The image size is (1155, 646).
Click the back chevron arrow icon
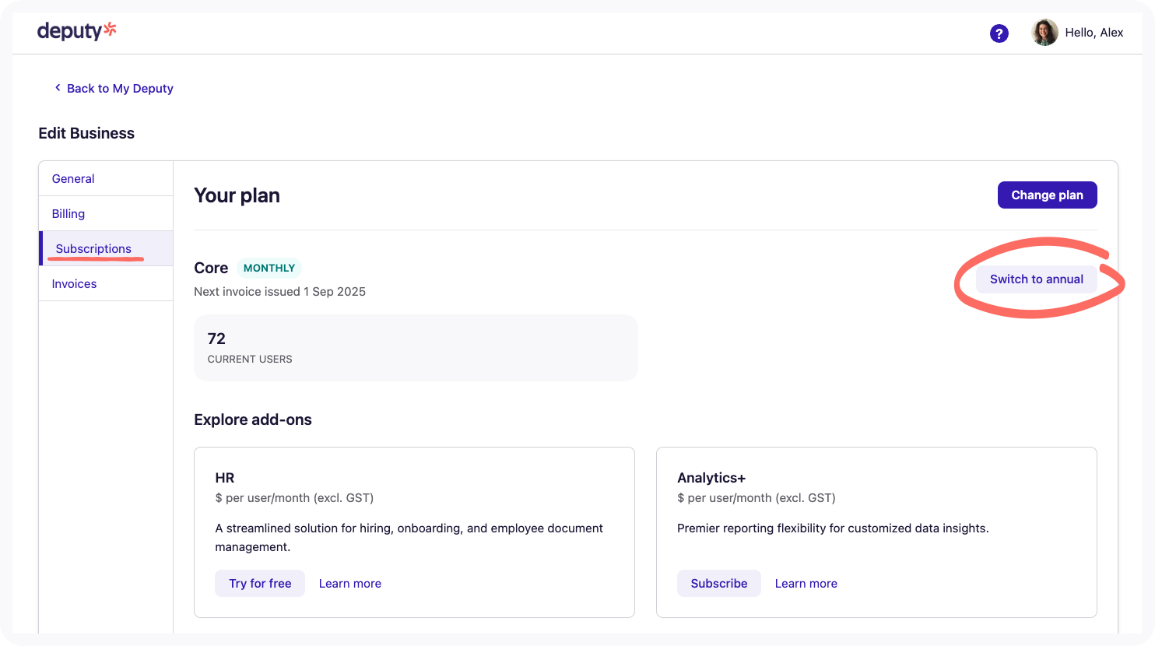point(58,88)
